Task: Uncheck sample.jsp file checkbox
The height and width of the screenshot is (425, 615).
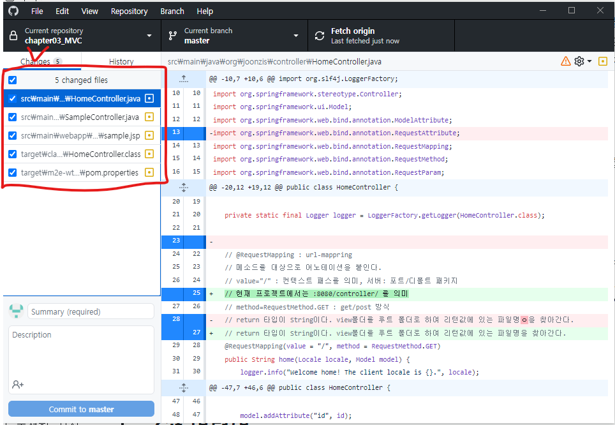Action: [13, 135]
